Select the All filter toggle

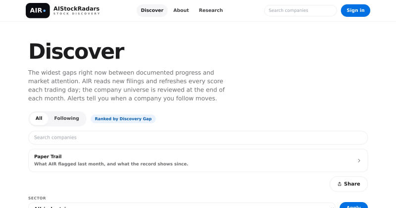pos(39,118)
